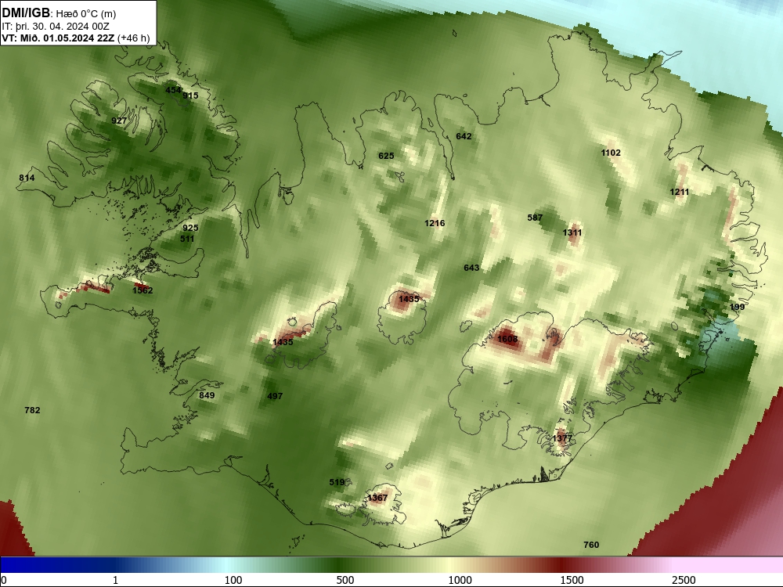Click the 500 tick label on the colour scale
The height and width of the screenshot is (587, 783).
pos(345,580)
